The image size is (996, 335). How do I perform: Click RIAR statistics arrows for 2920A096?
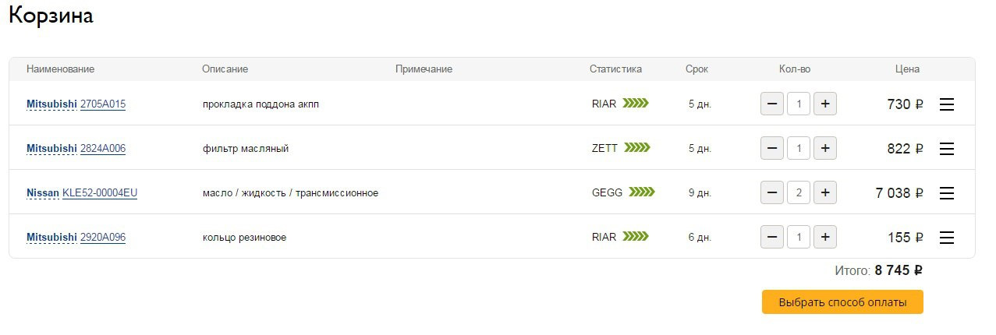(x=636, y=237)
